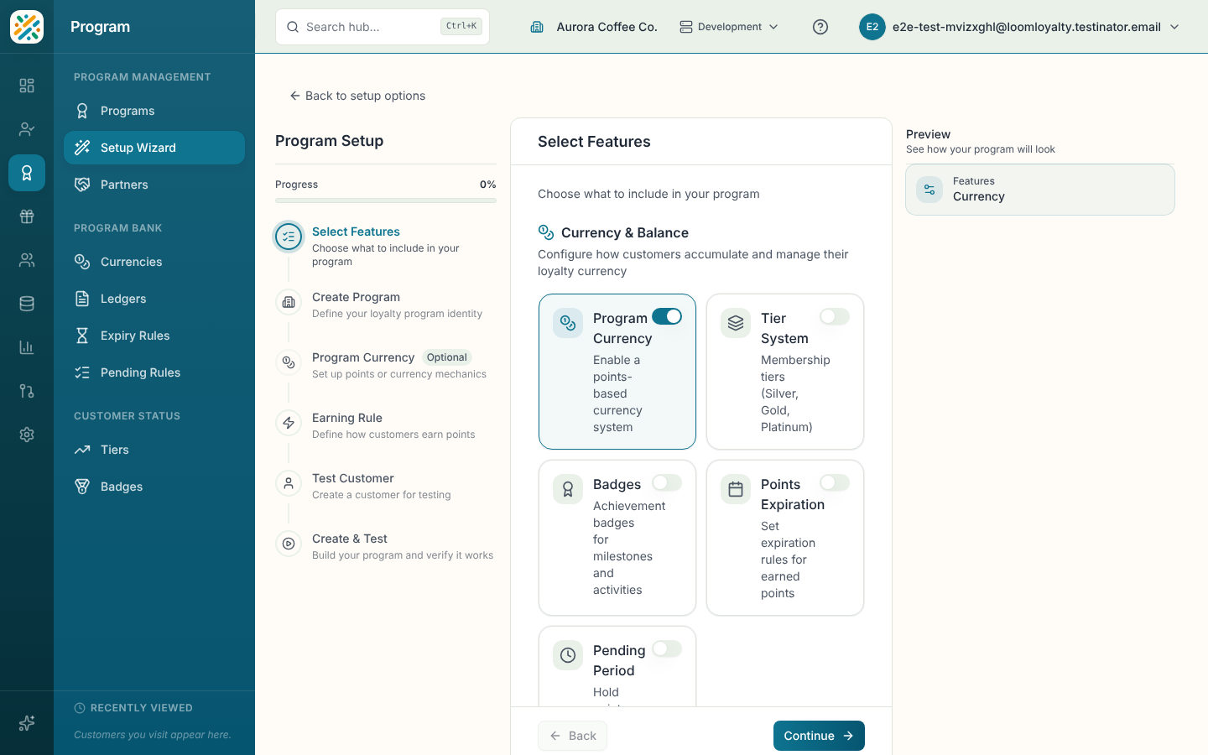
Task: Click the help question-mark icon
Action: click(820, 27)
